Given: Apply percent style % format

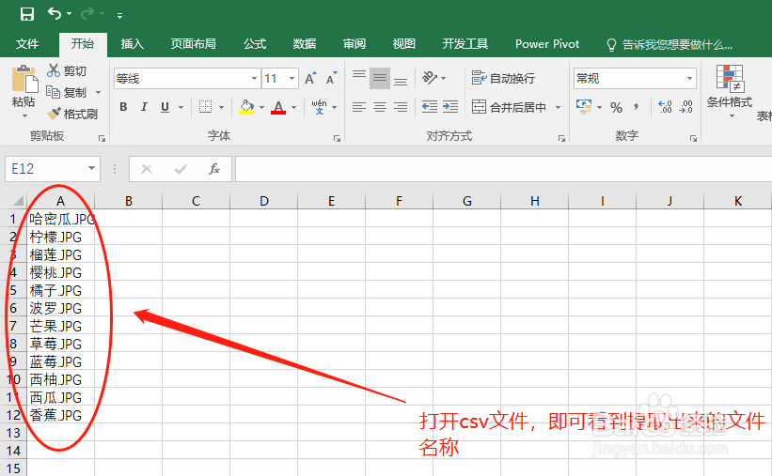Looking at the screenshot, I should pos(617,107).
